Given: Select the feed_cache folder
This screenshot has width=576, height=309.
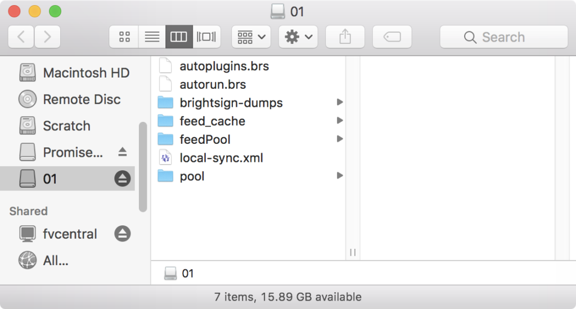Looking at the screenshot, I should pos(212,121).
